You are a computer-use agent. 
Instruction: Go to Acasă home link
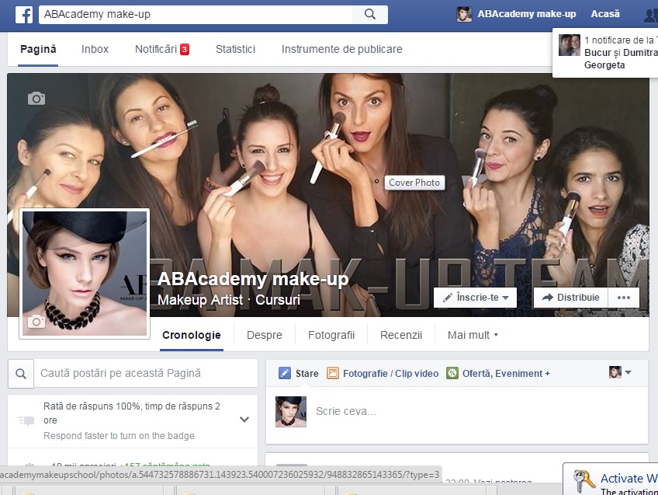pos(605,14)
